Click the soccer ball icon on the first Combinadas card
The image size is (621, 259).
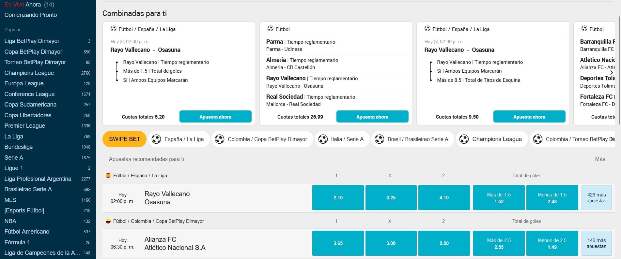coord(114,29)
